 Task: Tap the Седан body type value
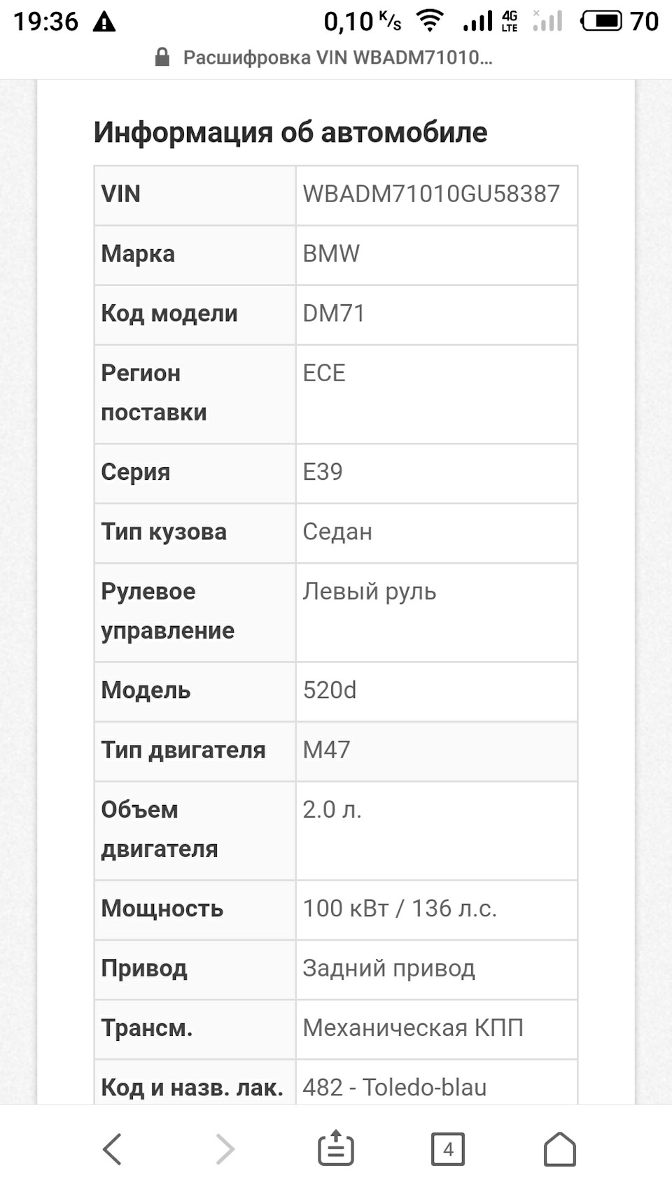tap(338, 532)
